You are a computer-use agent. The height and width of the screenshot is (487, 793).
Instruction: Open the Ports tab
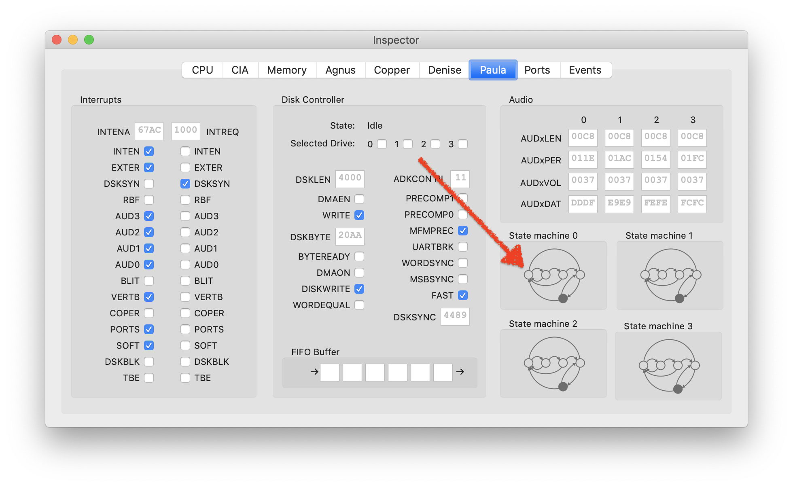[x=537, y=70]
